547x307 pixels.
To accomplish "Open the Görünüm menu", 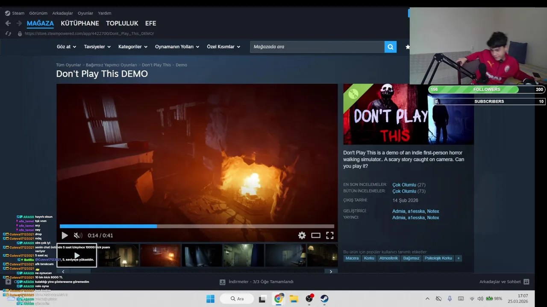I will (x=38, y=13).
